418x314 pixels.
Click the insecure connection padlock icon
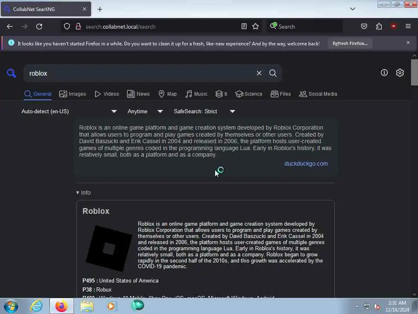(x=78, y=27)
